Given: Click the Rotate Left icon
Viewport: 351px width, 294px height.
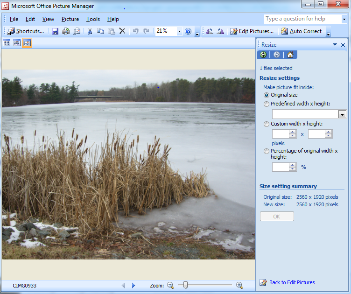Looking at the screenshot, I should point(210,31).
